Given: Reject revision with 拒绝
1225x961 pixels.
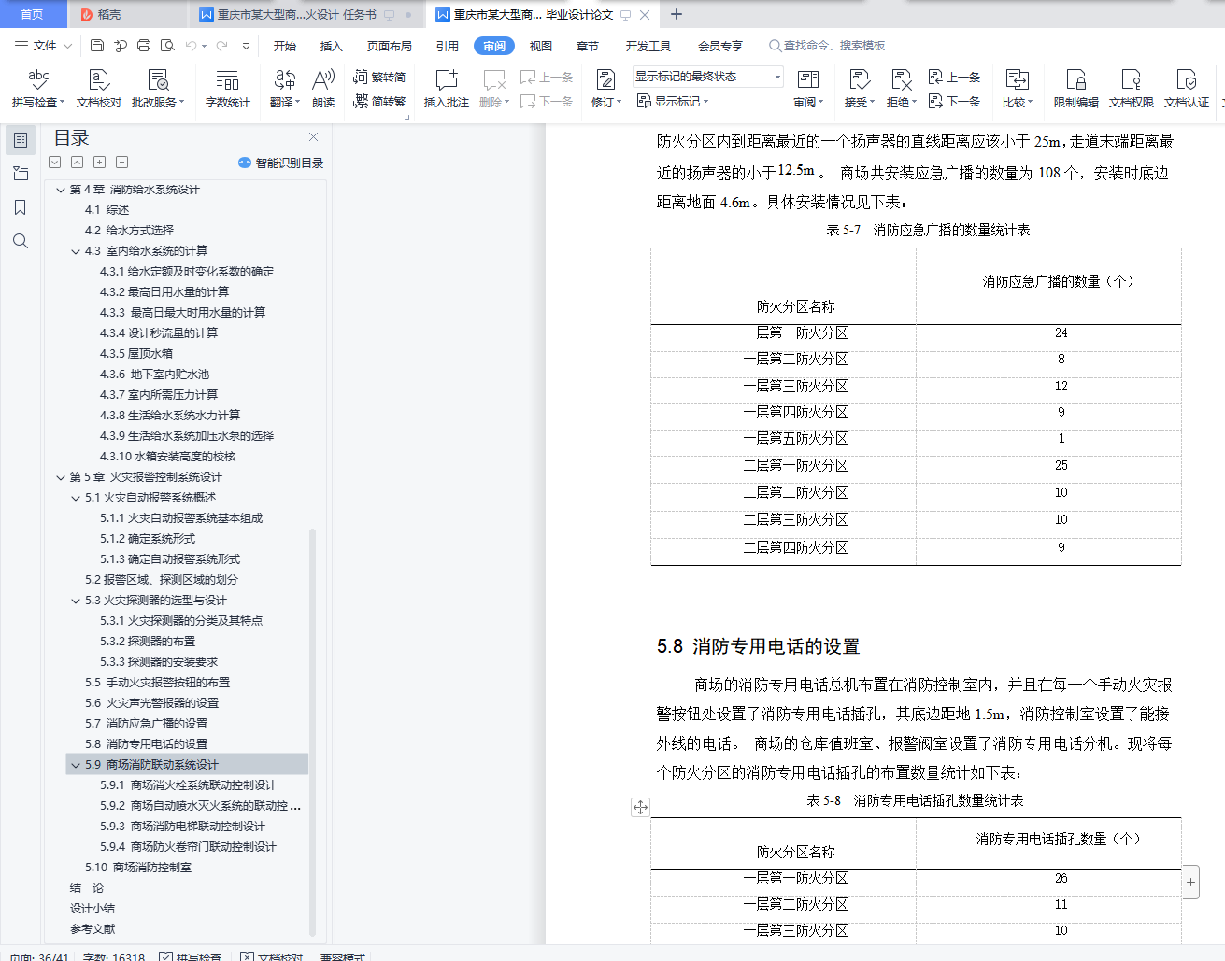Looking at the screenshot, I should click(x=901, y=89).
